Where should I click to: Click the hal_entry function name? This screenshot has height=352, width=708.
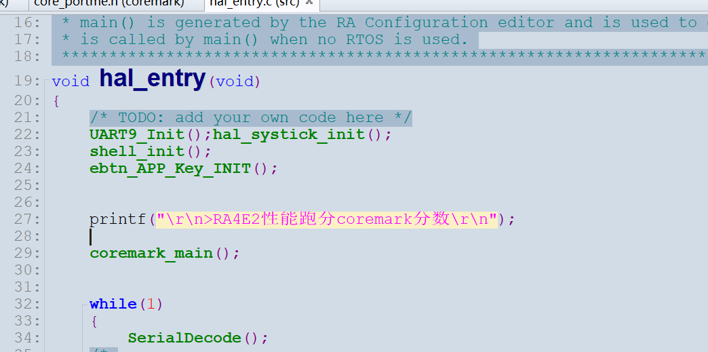pos(152,78)
